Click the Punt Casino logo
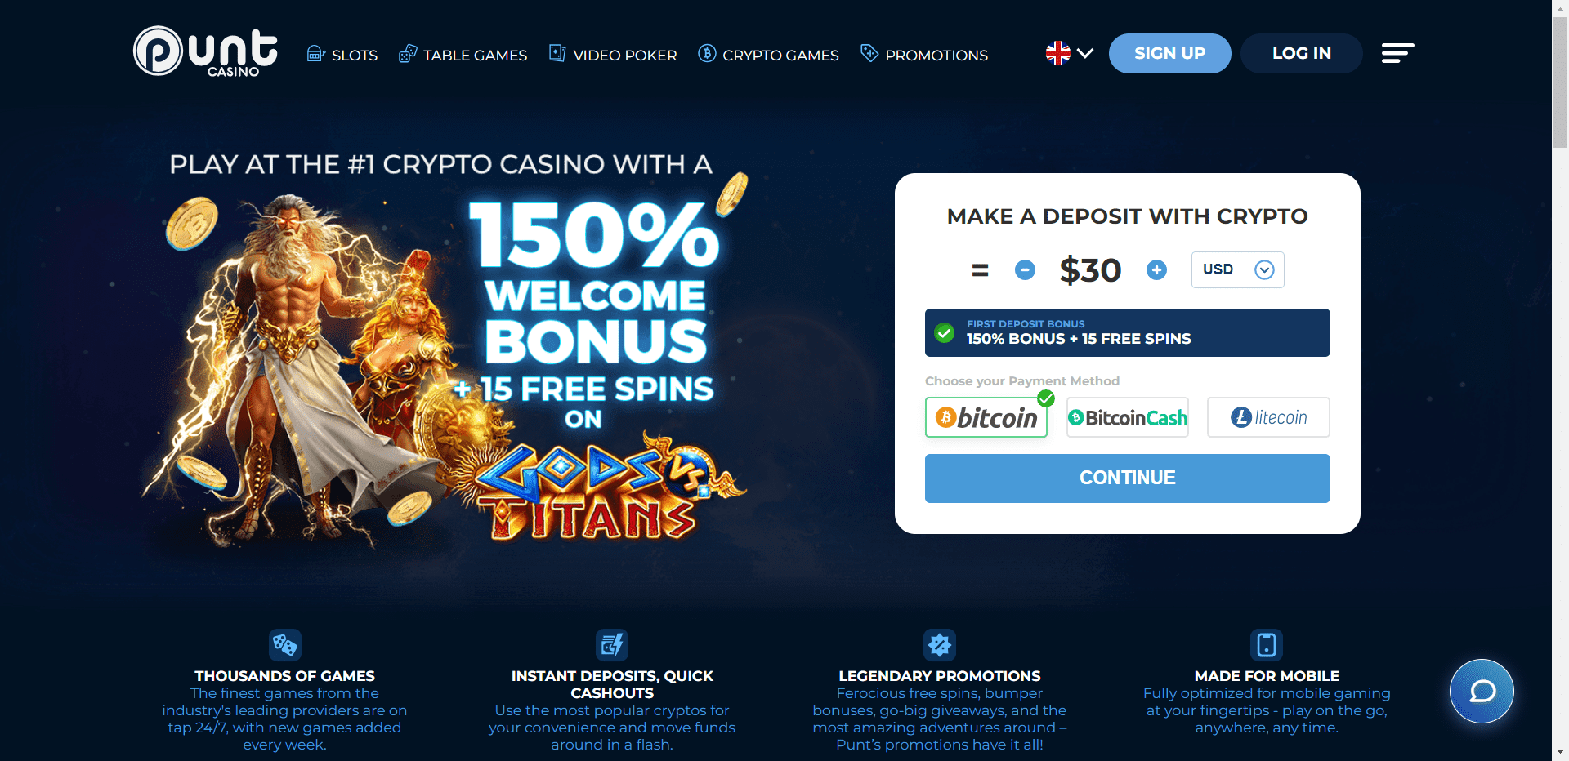Viewport: 1569px width, 761px height. [x=206, y=52]
